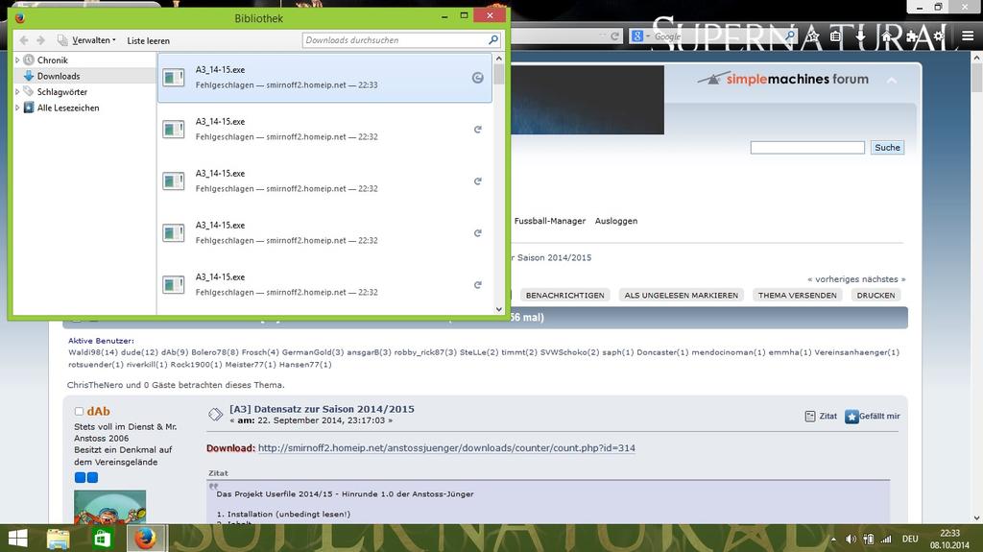
Task: Click the Suche button
Action: [887, 148]
